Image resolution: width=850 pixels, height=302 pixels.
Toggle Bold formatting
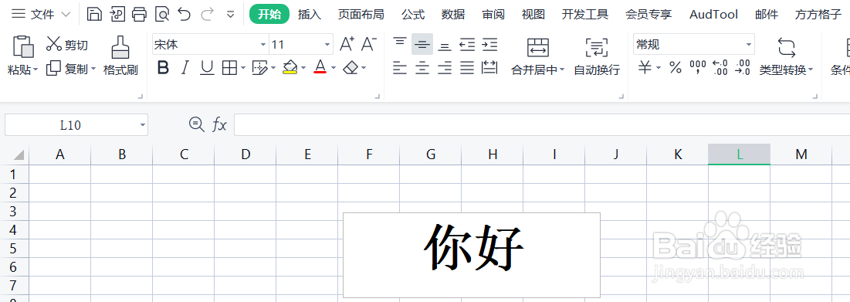[x=163, y=68]
